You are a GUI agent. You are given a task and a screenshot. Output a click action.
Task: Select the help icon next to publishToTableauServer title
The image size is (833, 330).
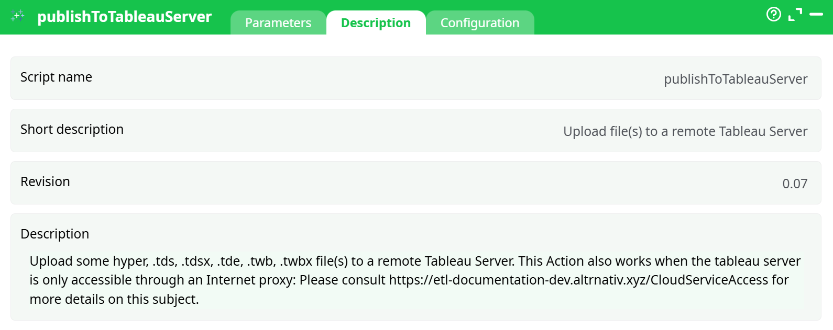tap(774, 15)
